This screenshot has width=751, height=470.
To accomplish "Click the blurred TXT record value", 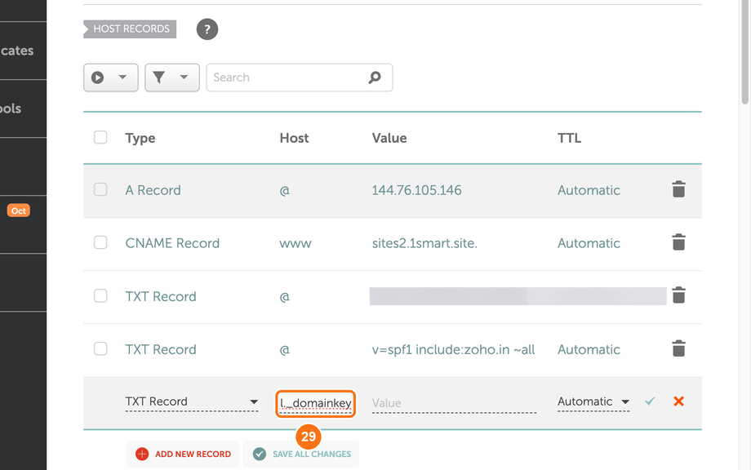I will pyautogui.click(x=518, y=296).
